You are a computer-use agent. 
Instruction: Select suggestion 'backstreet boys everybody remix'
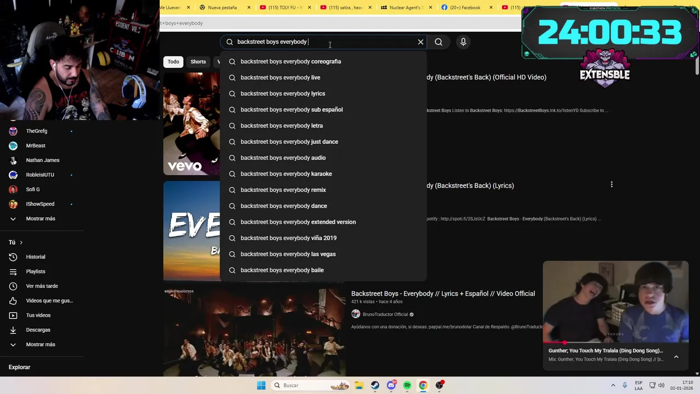[x=323, y=190]
